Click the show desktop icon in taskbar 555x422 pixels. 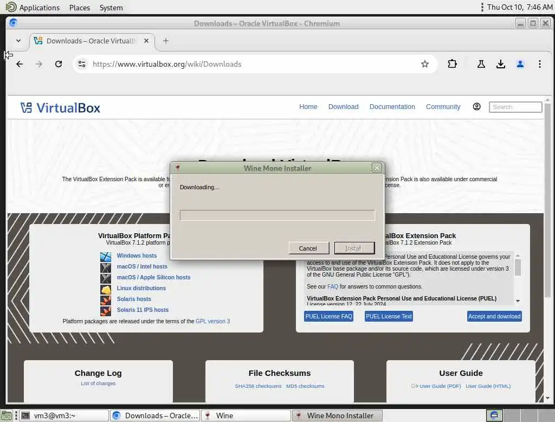coord(7,415)
